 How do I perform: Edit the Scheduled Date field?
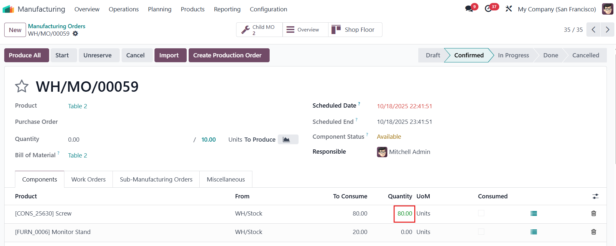pos(404,106)
